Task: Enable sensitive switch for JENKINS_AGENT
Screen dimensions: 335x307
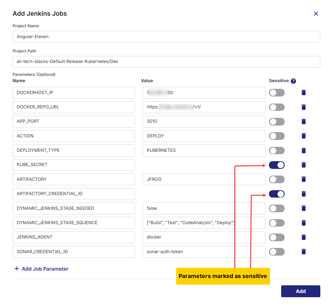Action: coord(277,237)
